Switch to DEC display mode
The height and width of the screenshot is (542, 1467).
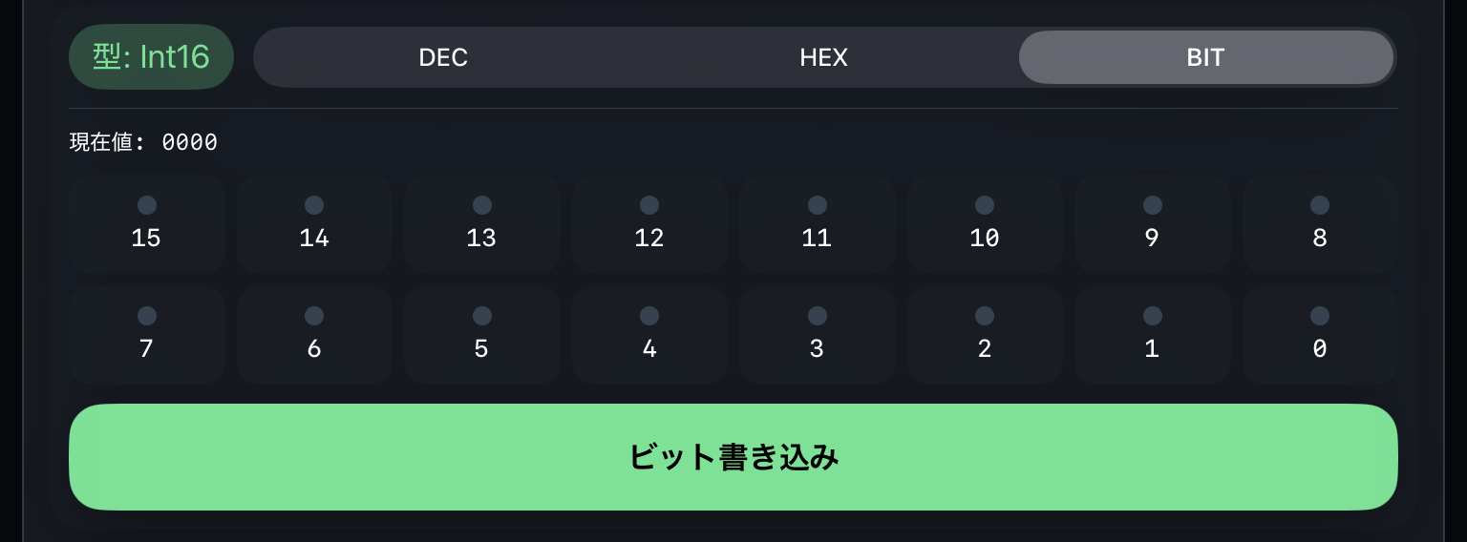443,57
